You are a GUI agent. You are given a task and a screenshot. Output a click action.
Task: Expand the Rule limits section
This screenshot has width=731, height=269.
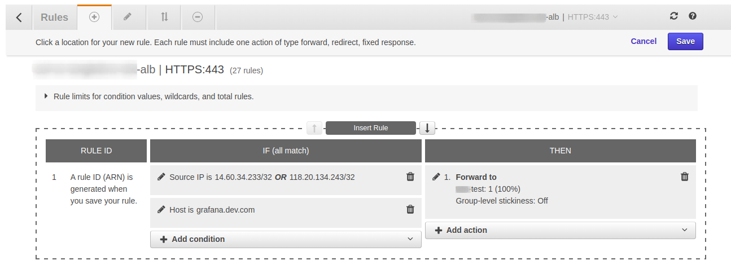[x=46, y=96]
